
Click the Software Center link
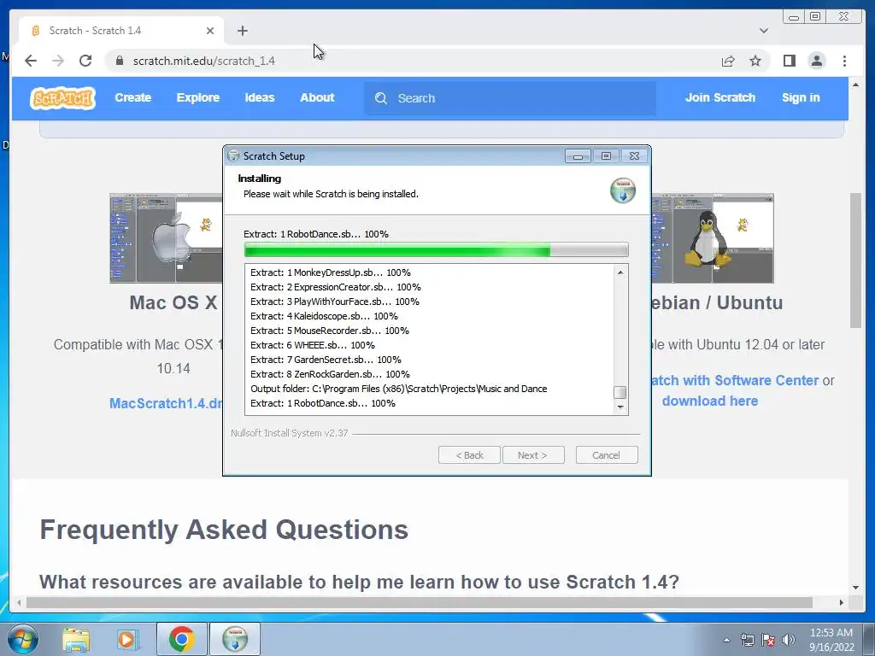pyautogui.click(x=734, y=380)
